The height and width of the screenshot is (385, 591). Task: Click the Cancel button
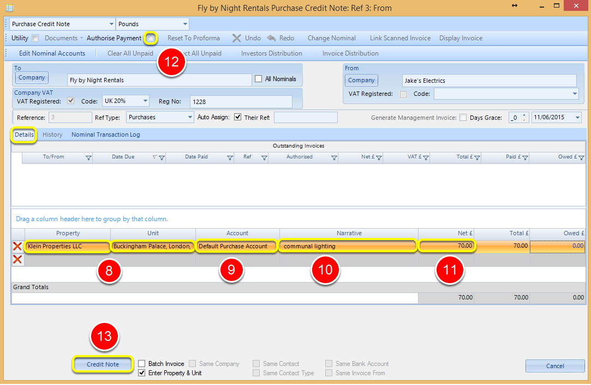click(555, 366)
